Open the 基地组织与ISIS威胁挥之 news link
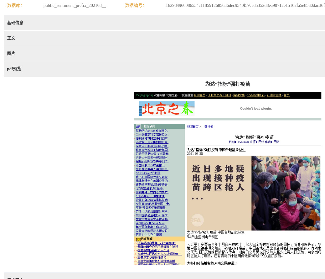 coord(152,131)
